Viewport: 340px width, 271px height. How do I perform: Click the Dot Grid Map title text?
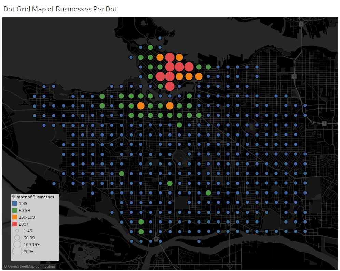(x=60, y=9)
